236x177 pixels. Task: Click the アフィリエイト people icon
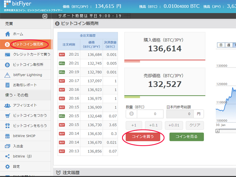point(7,105)
